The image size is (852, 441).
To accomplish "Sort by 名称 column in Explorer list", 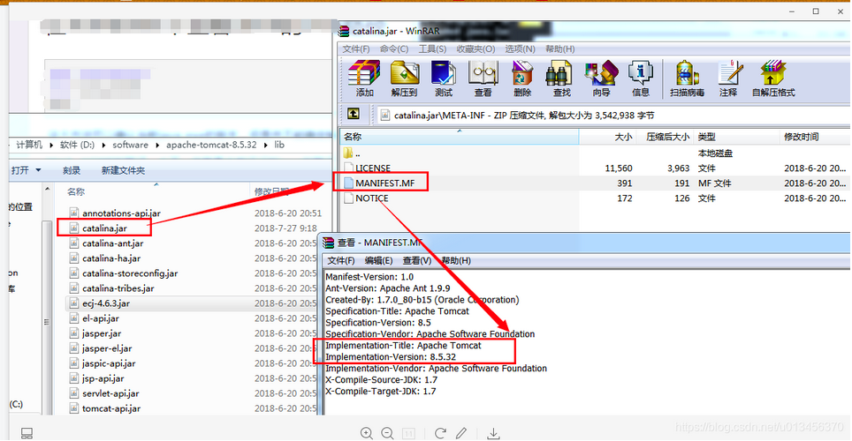I will (76, 191).
